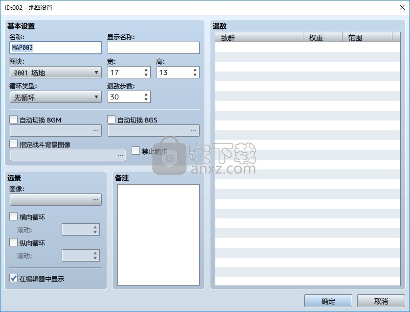Enable the 横向循环 checkbox
410x312 pixels.
tap(13, 216)
